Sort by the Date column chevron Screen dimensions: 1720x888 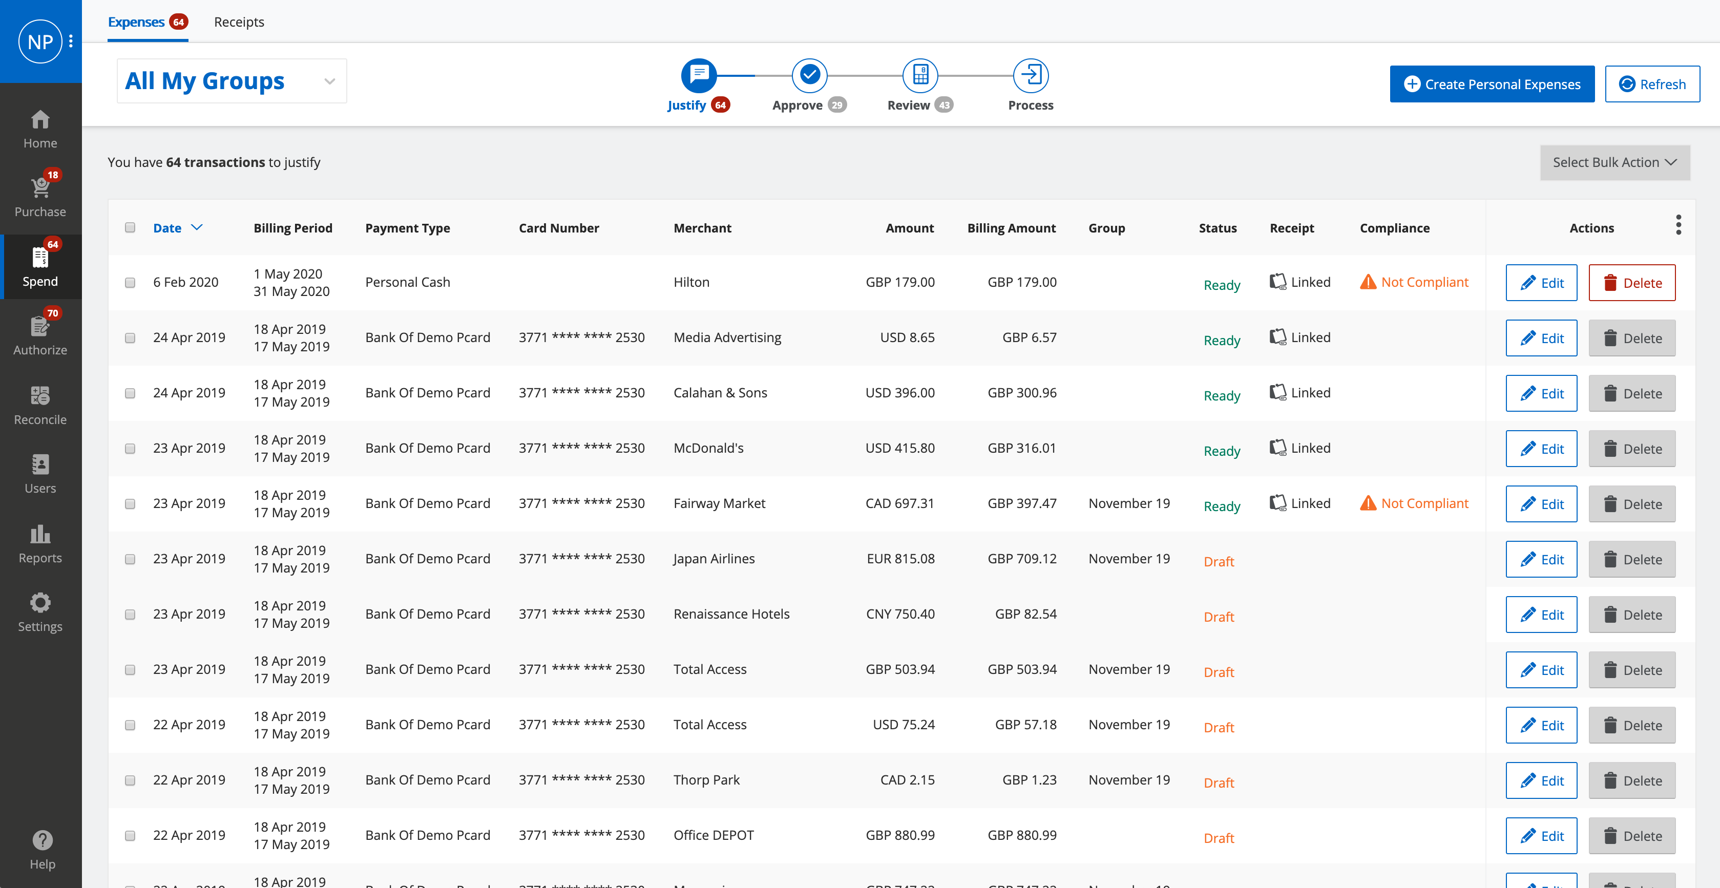point(196,228)
